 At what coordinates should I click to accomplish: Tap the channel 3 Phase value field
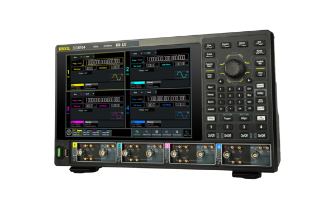pos(88,111)
